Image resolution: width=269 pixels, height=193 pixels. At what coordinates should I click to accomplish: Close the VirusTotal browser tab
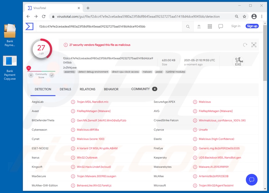(x=79, y=8)
